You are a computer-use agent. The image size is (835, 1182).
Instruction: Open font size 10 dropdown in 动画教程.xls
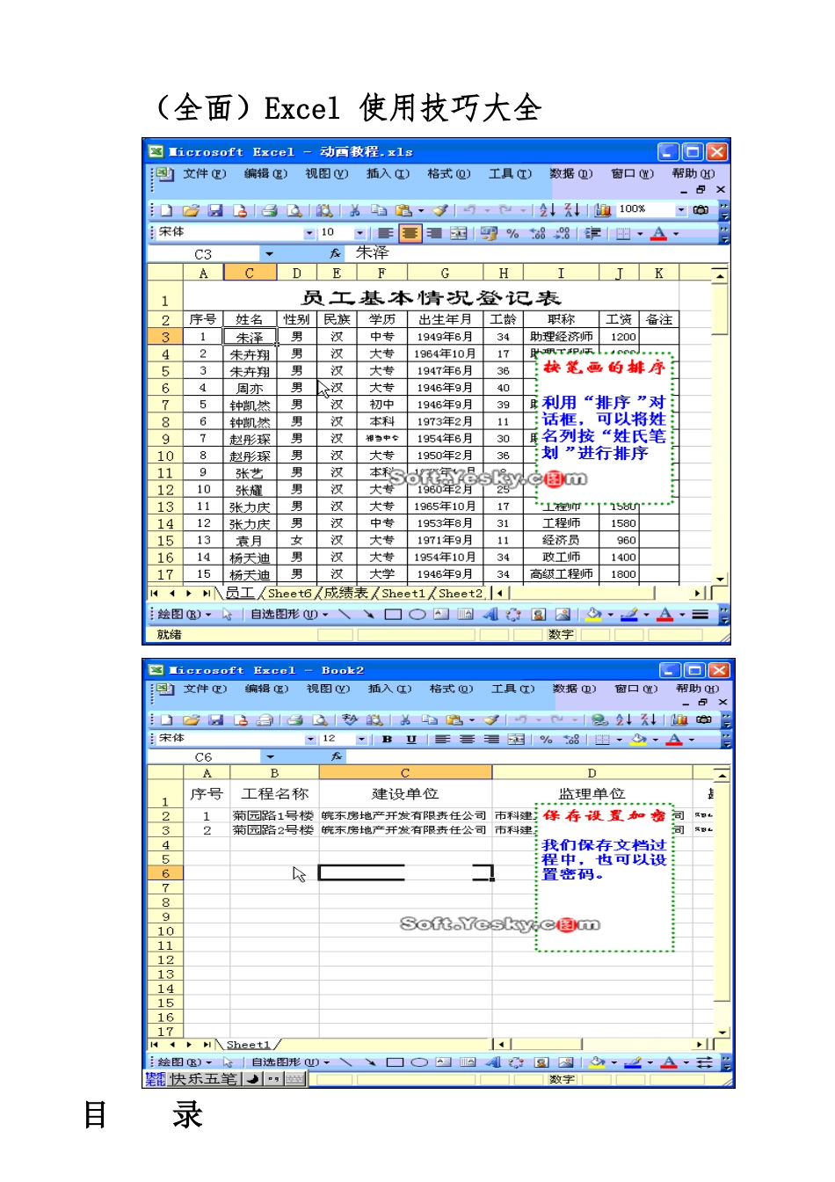tap(360, 233)
